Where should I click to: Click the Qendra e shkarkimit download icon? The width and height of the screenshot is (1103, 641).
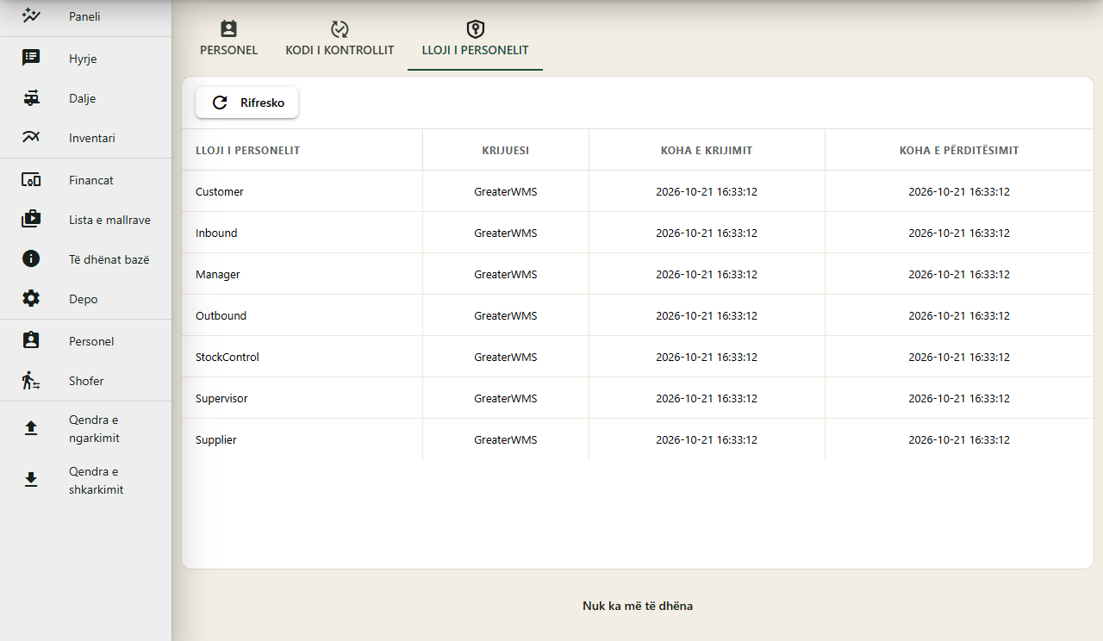pyautogui.click(x=31, y=481)
